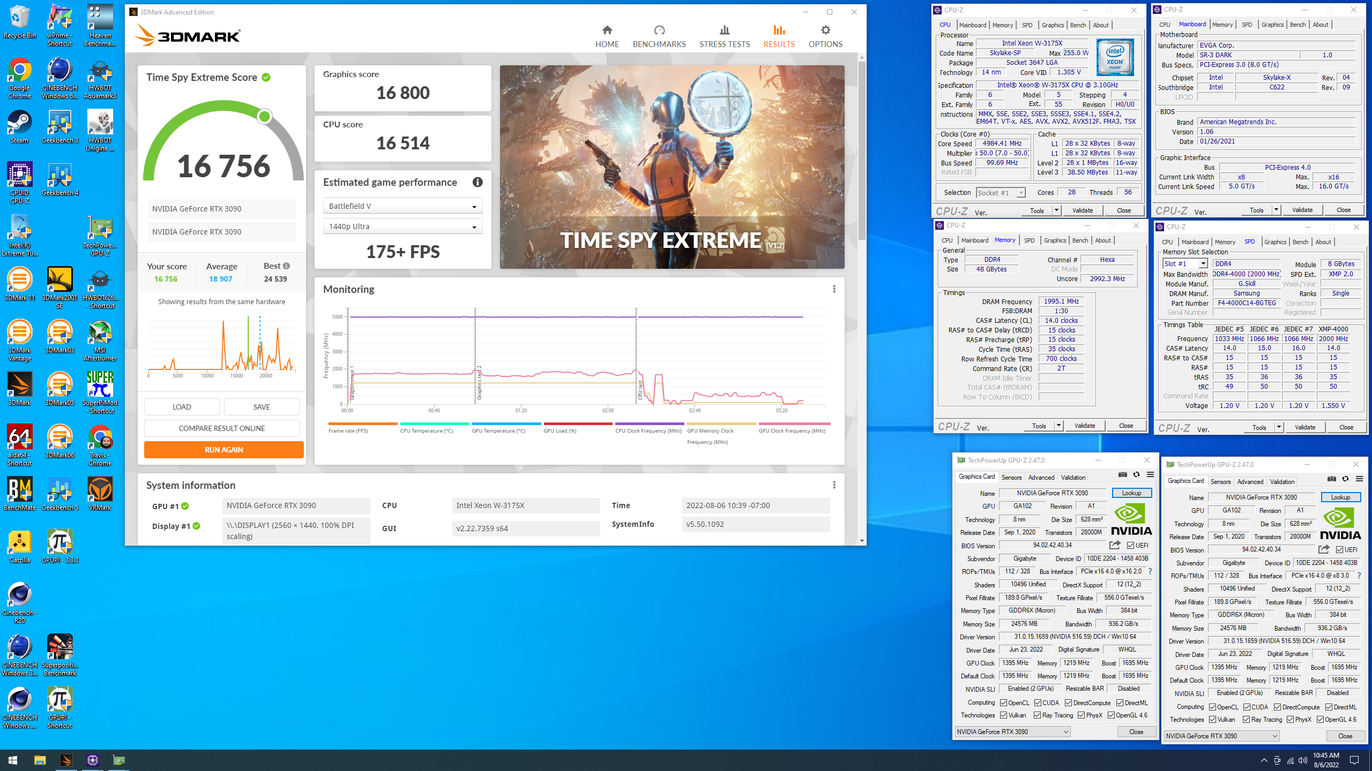Image resolution: width=1372 pixels, height=771 pixels.
Task: Click LOAD result button
Action: tap(182, 407)
